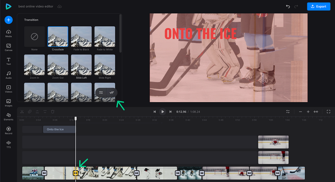The image size is (335, 182).
Task: Click the playhead handle on ruler
Action: pos(76,118)
